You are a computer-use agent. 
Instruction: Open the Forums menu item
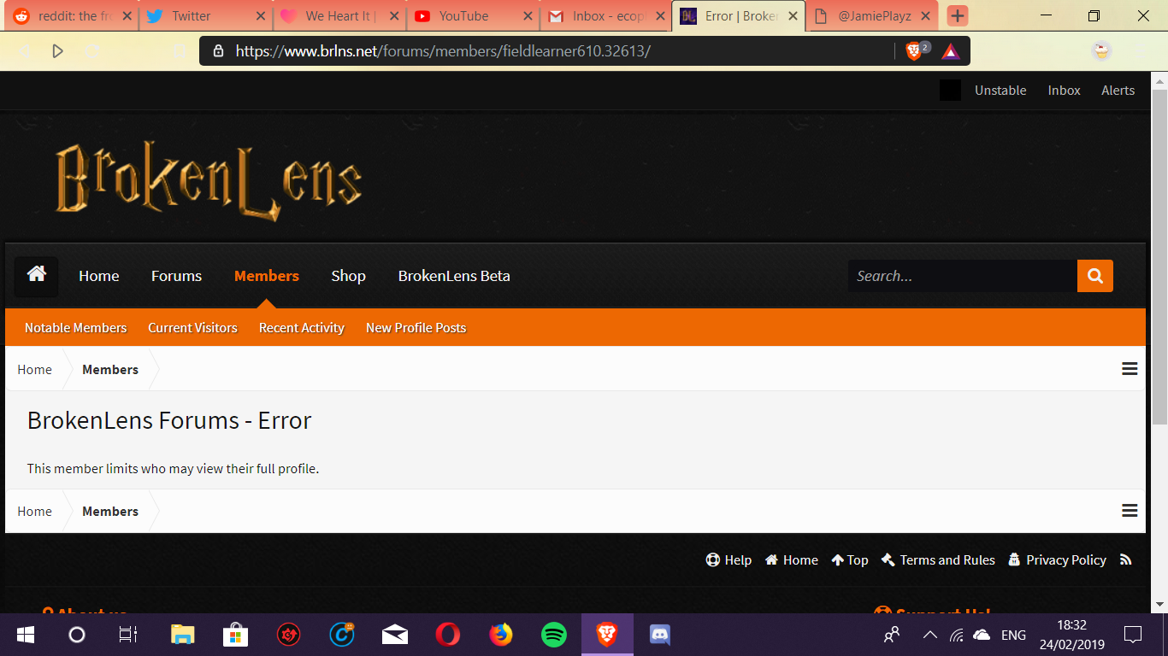[176, 276]
